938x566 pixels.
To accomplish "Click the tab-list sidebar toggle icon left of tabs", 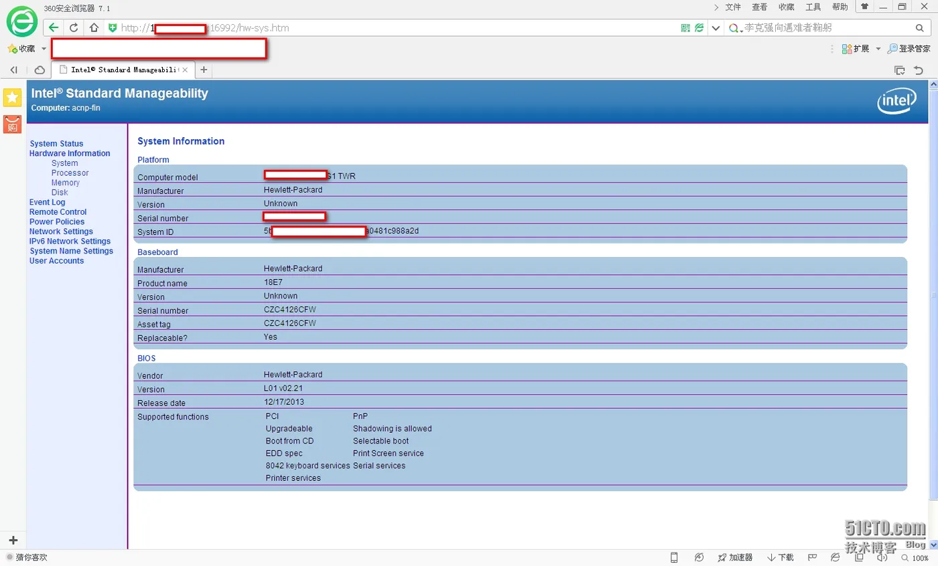I will pos(13,70).
